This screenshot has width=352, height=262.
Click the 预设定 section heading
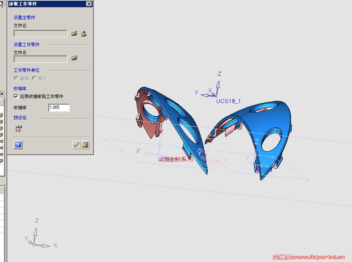coord(20,117)
